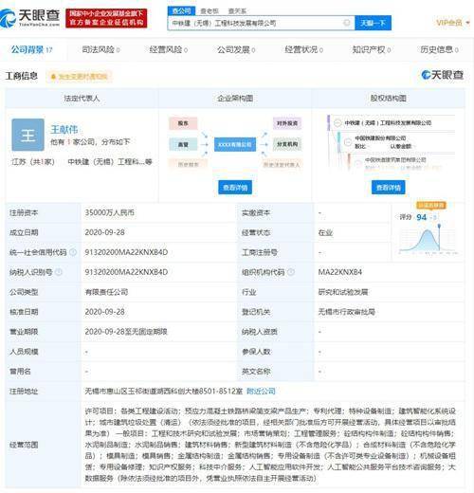The height and width of the screenshot is (493, 474).
Task: Click the 在业 business status value
Action: coord(325,232)
